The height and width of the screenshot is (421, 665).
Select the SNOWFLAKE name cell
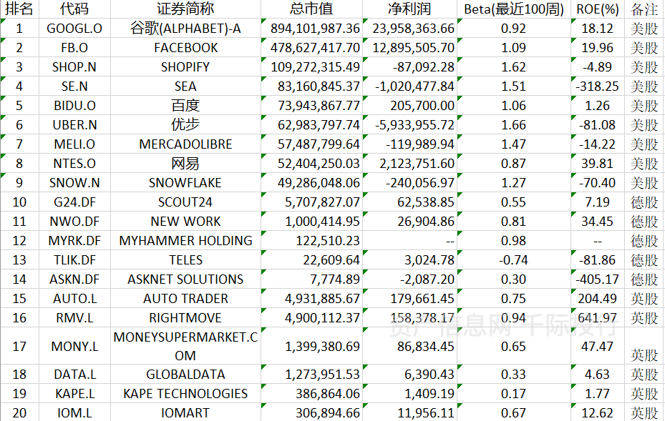click(x=185, y=183)
